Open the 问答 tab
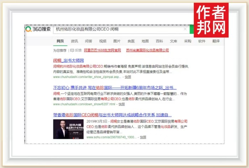Image resolution: width=249 pixels, height=168 pixels. pyautogui.click(x=89, y=41)
